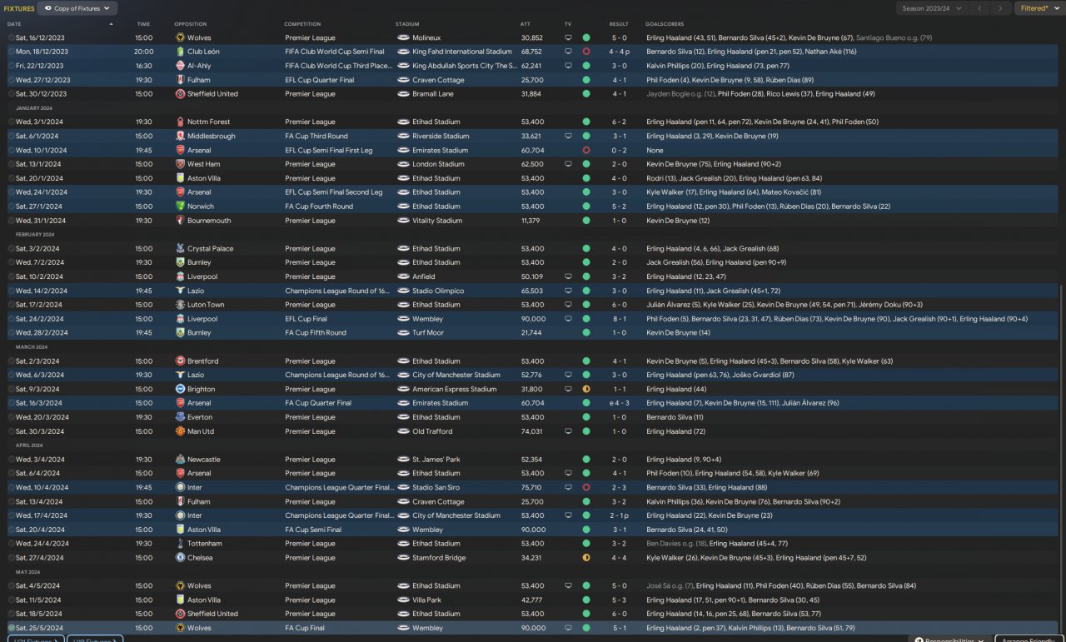1066x642 pixels.
Task: Click the Chelsea club badge
Action: pos(180,558)
